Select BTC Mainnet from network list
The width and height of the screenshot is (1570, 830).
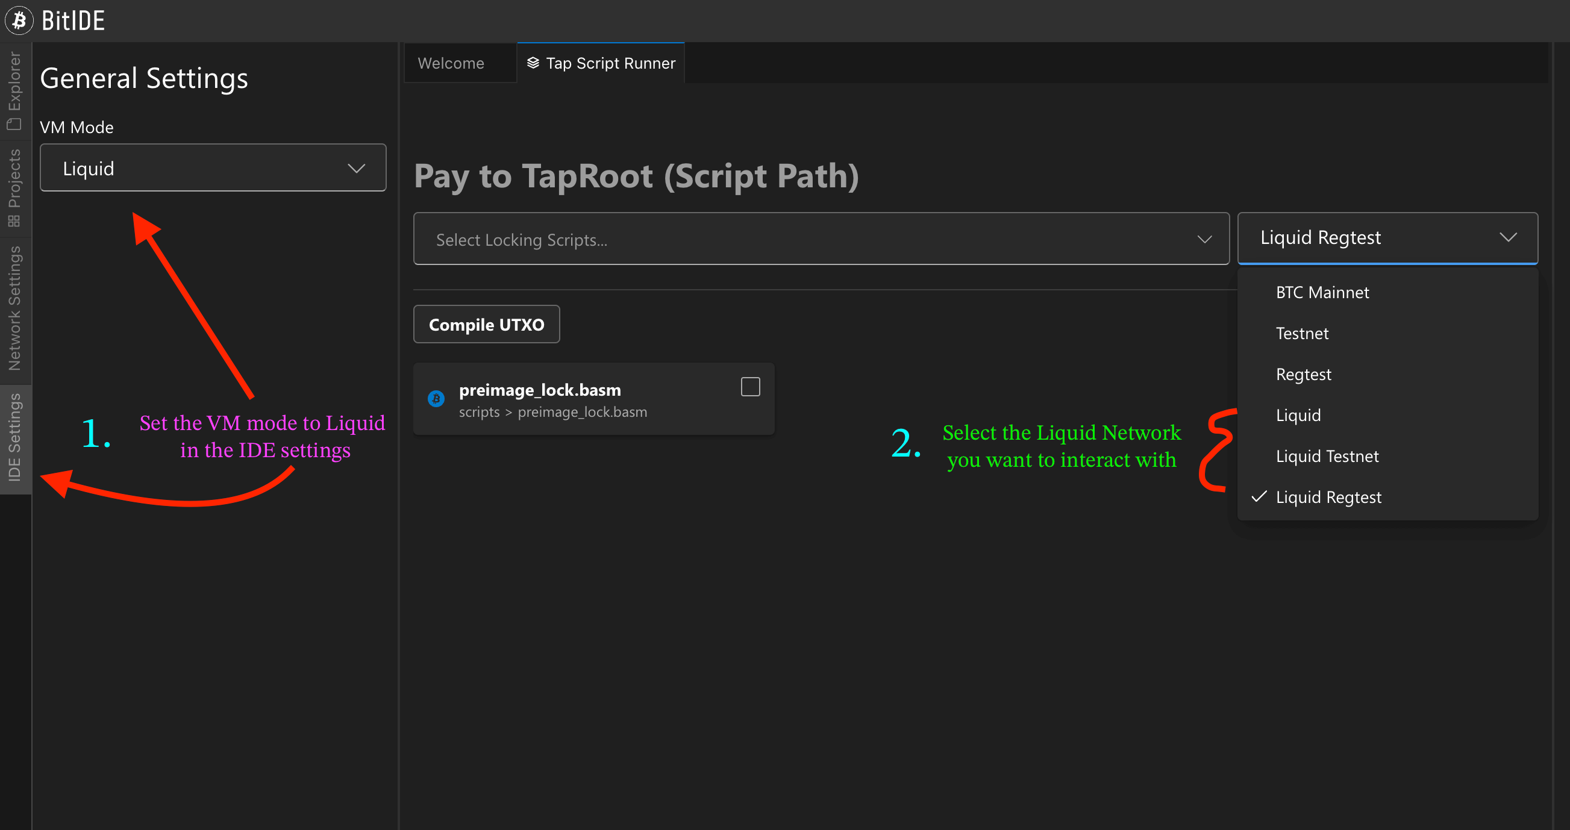pos(1387,293)
